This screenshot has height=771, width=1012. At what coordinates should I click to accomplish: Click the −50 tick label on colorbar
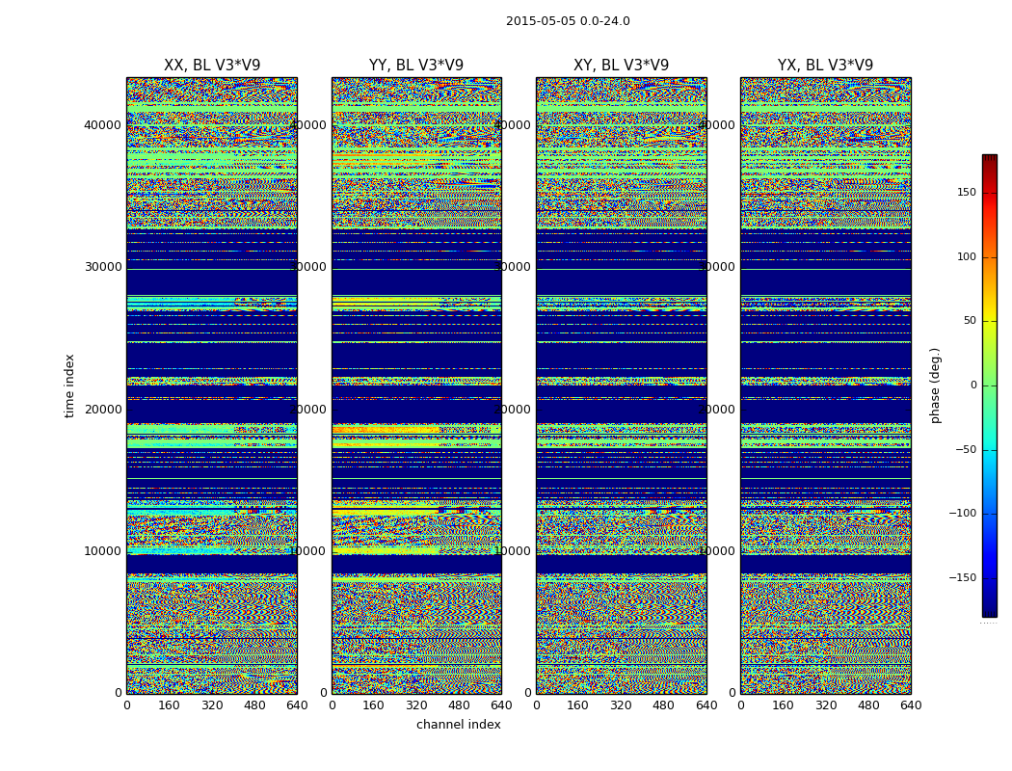[x=965, y=450]
